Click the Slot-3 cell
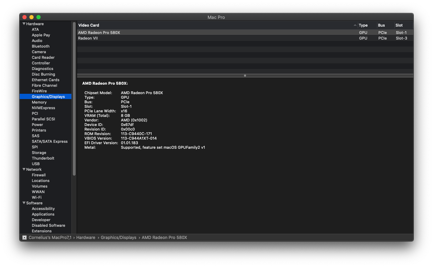This screenshot has height=267, width=433. 401,38
